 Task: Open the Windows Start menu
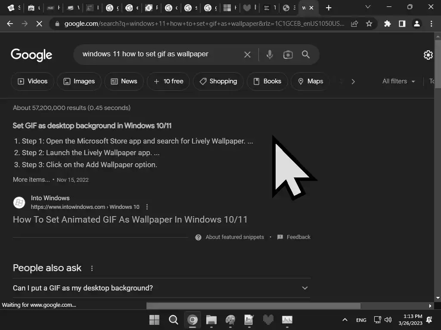click(x=154, y=320)
